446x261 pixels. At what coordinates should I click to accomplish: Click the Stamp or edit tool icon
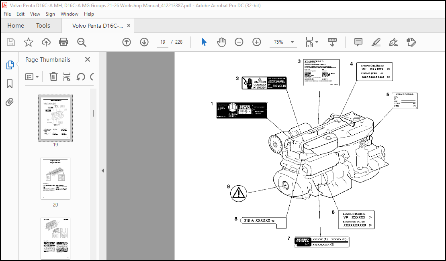click(x=411, y=42)
